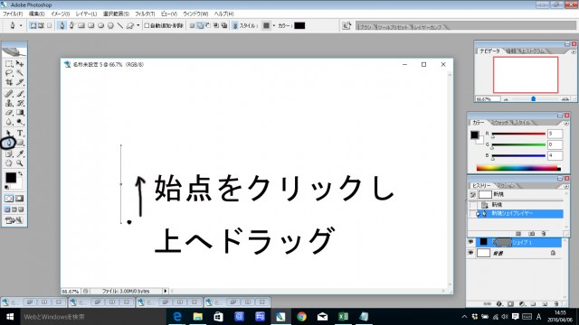Click the red R slider in Color panel
Image resolution: width=579 pixels, height=325 pixels.
pos(518,134)
